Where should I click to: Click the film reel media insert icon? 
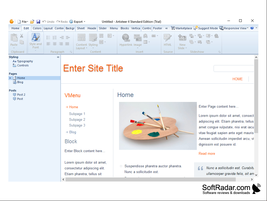(145, 36)
